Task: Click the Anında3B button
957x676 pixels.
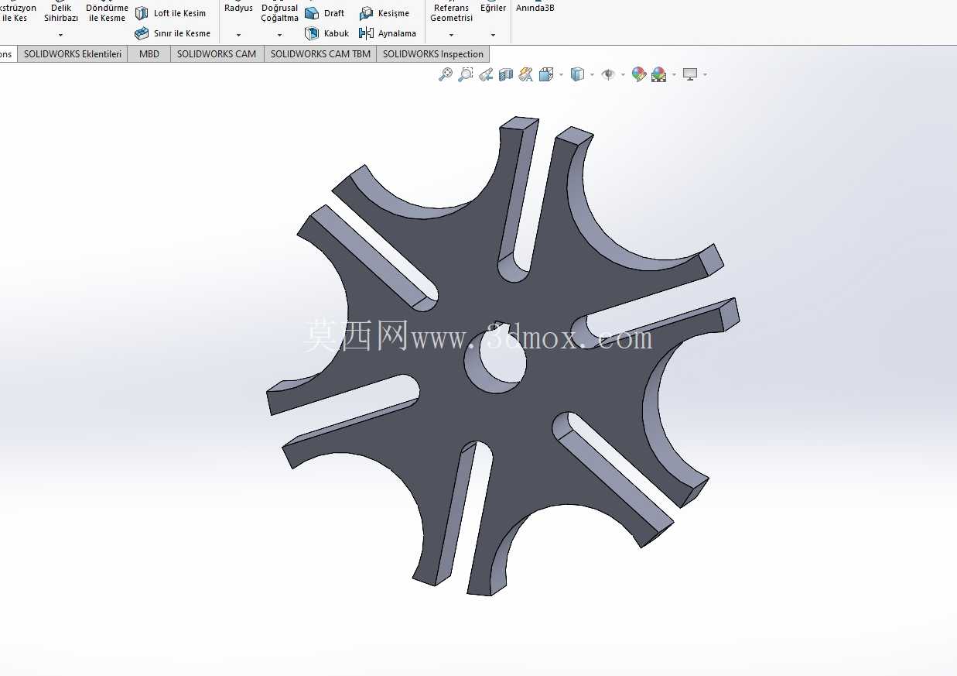Action: (535, 9)
